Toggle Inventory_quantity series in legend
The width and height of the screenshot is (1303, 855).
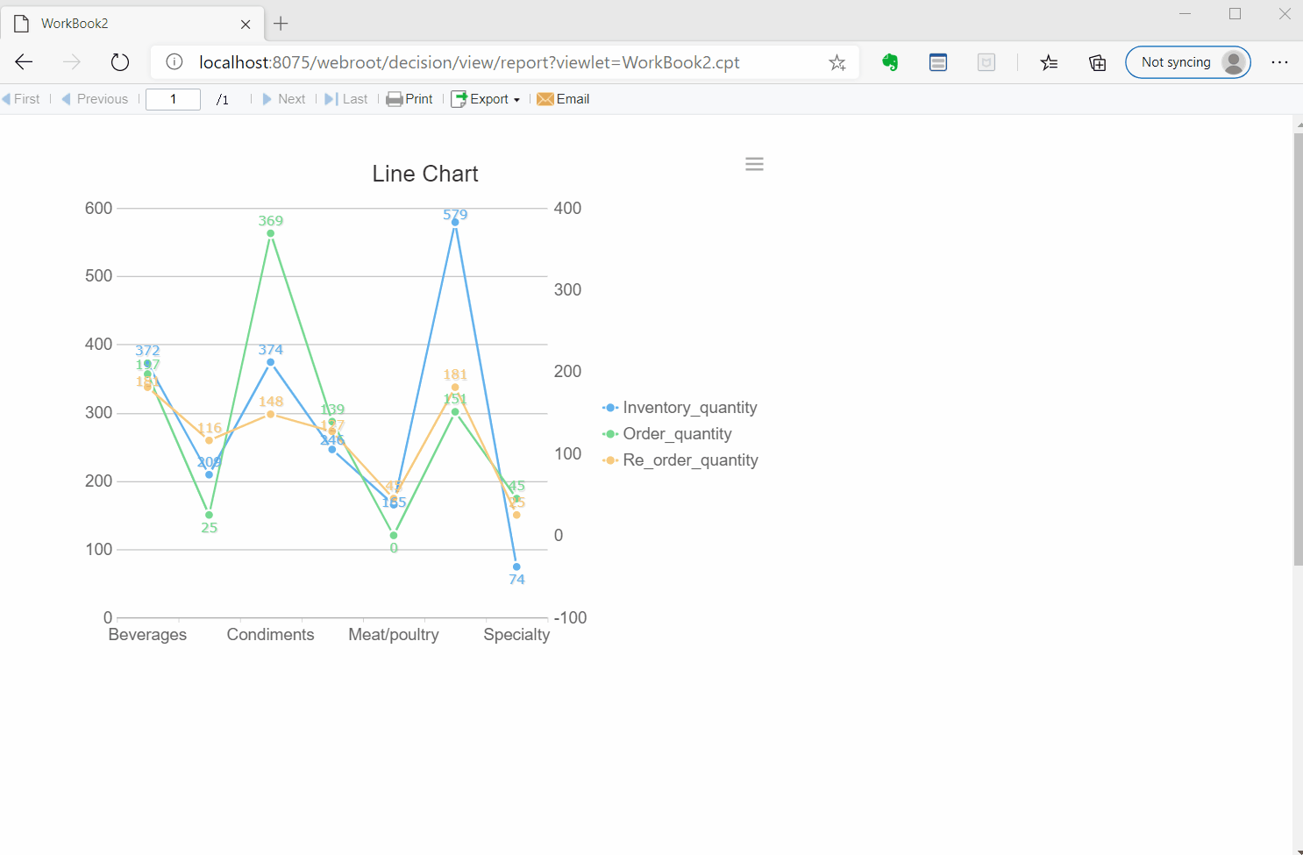[689, 408]
